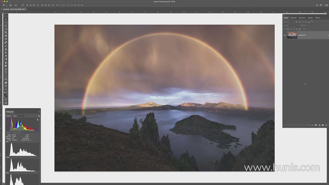Image resolution: width=329 pixels, height=185 pixels.
Task: Select the Lasso tool
Action: [x=6, y=26]
